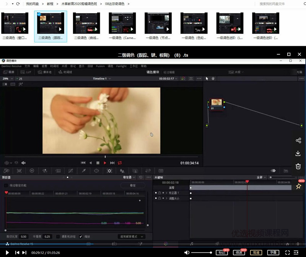Open the Curves palette icon
The width and height of the screenshot is (306, 257).
[x=70, y=171]
